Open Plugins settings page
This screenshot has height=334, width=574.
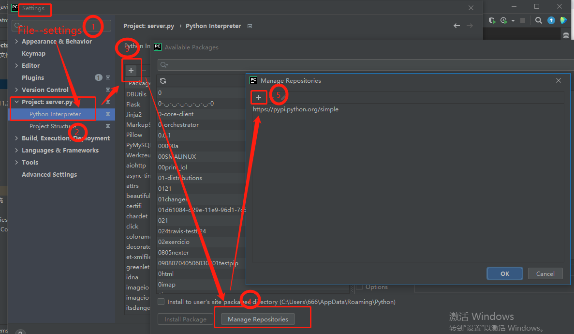(33, 78)
